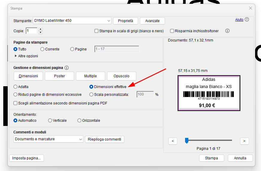Image resolution: width=261 pixels, height=171 pixels.
Task: Select the Opuscolo booklet mode
Action: (121, 76)
